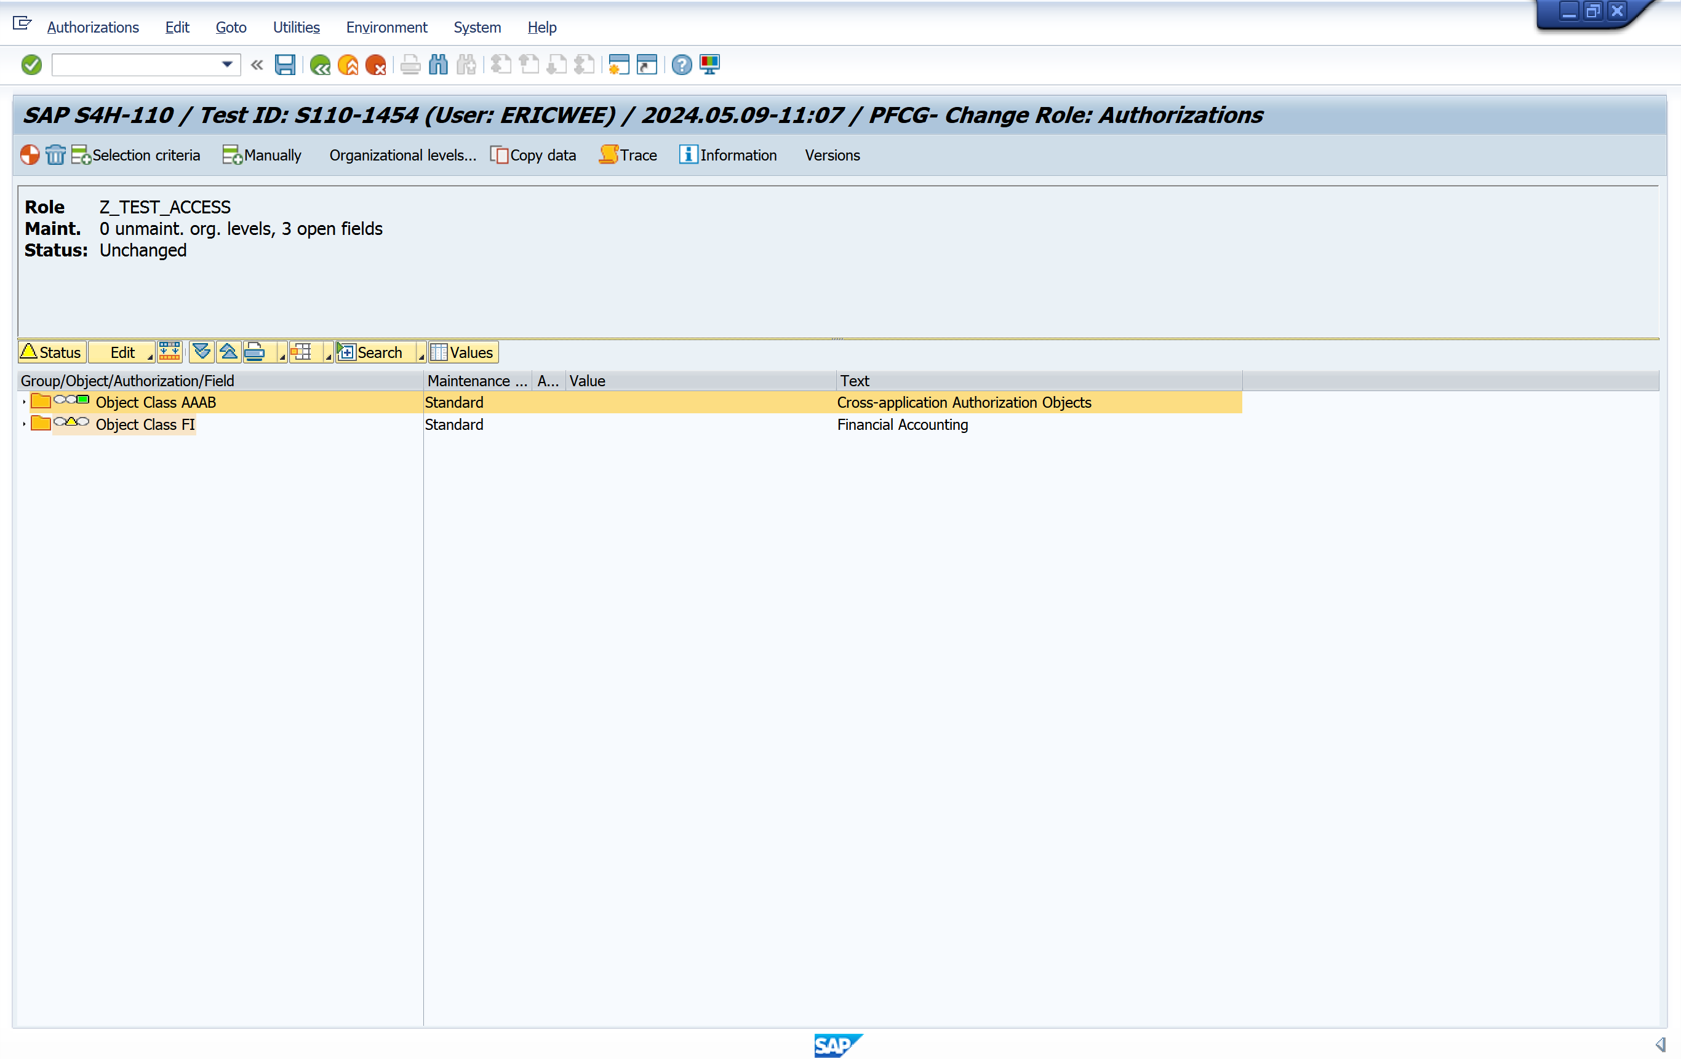Expand the Object Class AAAB tree node

click(x=25, y=402)
